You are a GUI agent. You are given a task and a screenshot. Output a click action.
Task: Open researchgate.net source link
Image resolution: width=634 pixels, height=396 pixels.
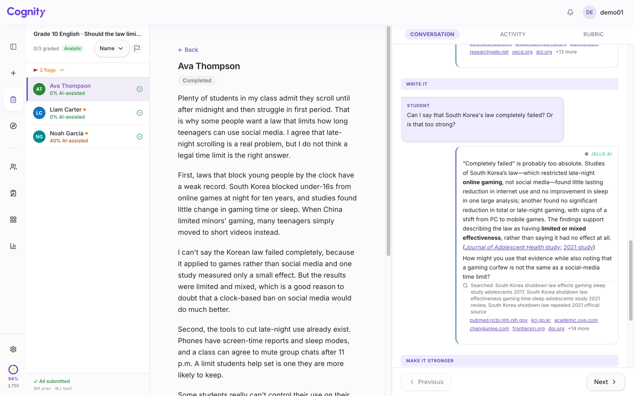click(489, 52)
